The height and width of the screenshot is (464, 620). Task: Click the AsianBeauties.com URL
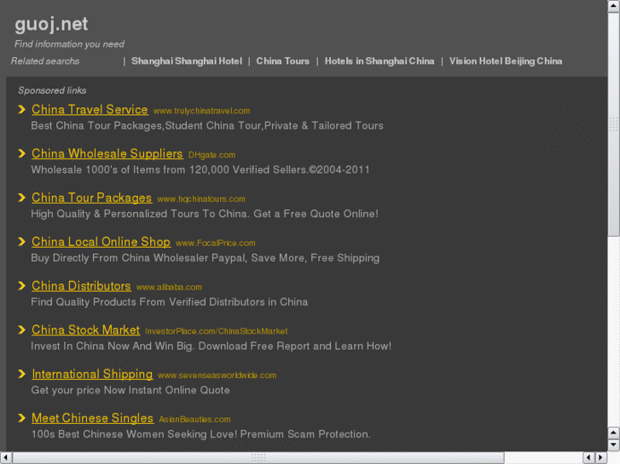pos(195,420)
